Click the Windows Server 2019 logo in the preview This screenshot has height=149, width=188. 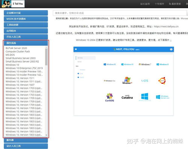click(145, 97)
